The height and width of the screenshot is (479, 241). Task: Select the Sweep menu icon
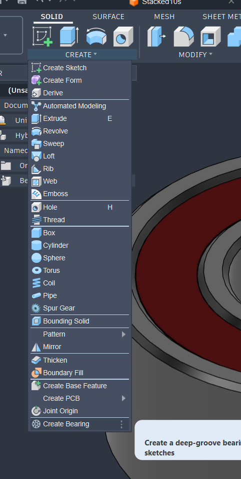[36, 143]
